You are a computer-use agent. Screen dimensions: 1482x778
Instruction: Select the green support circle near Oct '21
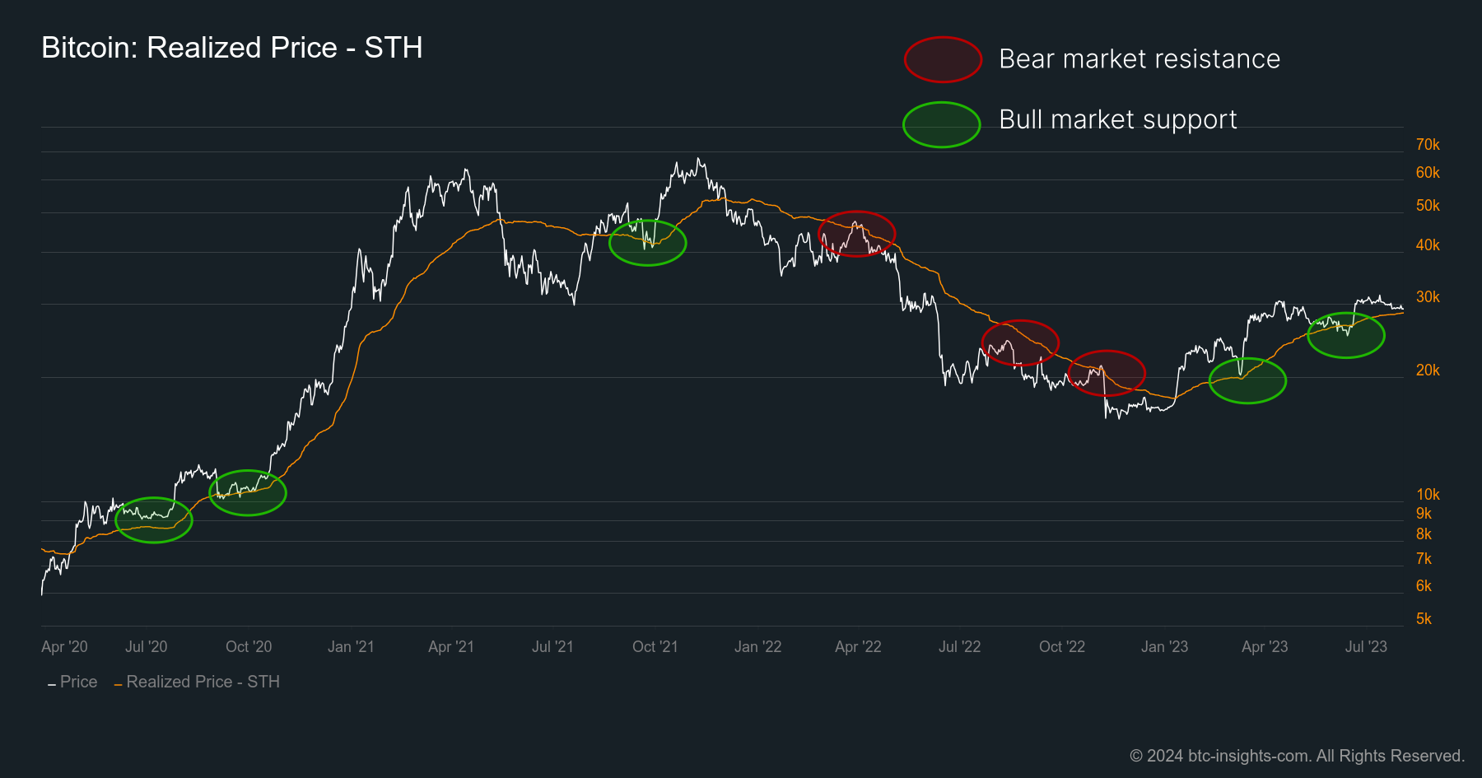[647, 243]
